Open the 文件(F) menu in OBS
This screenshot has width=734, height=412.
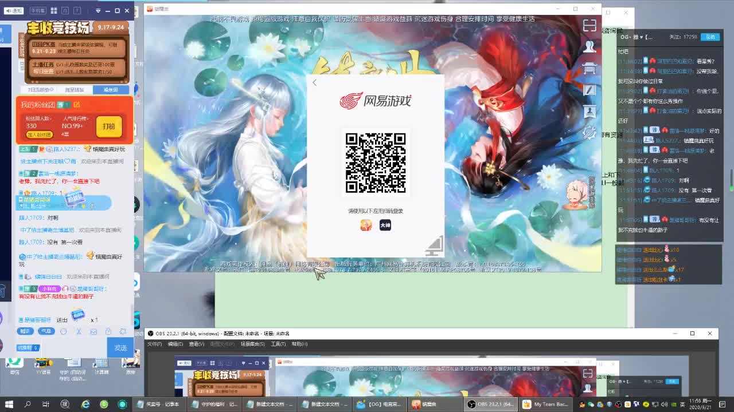[x=155, y=344]
